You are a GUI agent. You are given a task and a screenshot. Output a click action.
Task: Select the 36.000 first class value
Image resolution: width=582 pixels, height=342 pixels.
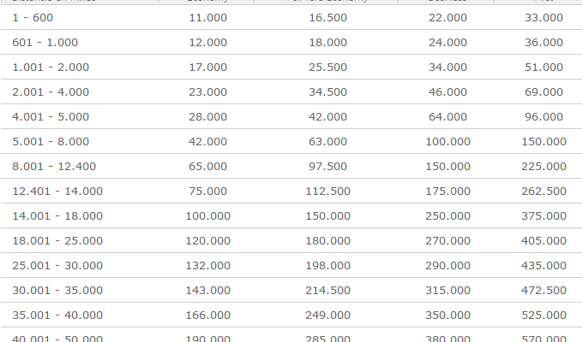[x=543, y=43]
